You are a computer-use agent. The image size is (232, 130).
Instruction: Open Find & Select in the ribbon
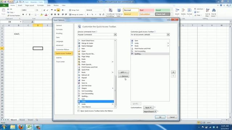pos(214,13)
